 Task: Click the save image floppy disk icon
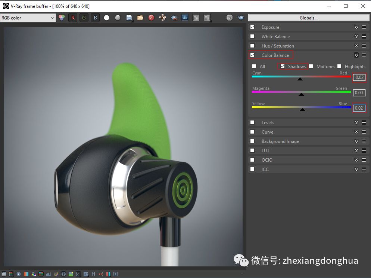click(x=129, y=18)
